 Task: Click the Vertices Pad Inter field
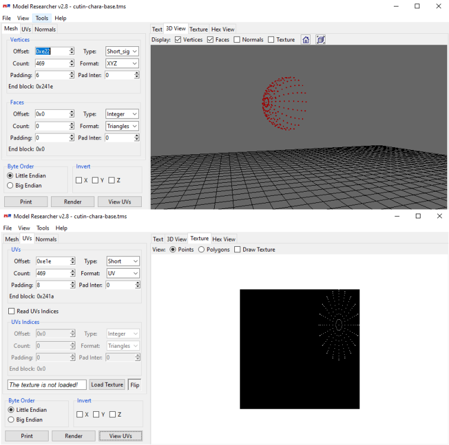coord(119,75)
